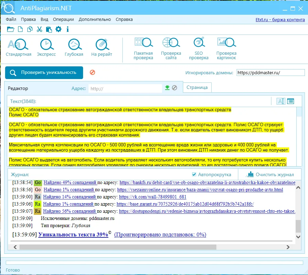Create a new document via blank page icon
This screenshot has width=308, height=275.
point(20,29)
